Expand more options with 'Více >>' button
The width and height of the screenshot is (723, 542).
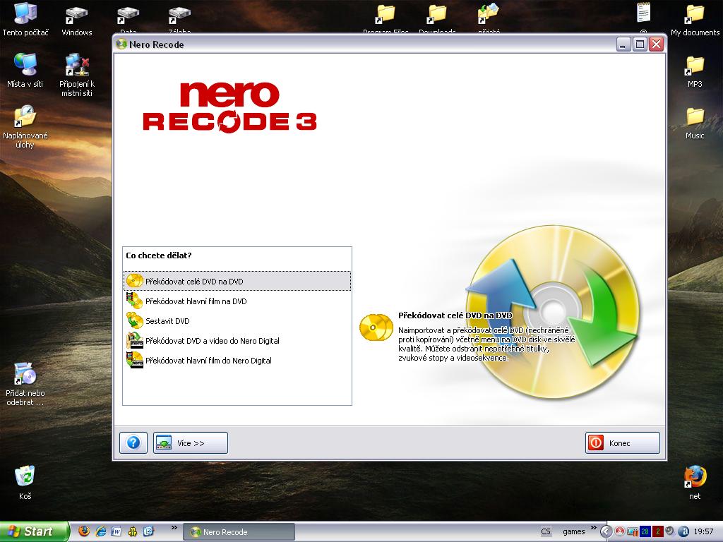191,443
